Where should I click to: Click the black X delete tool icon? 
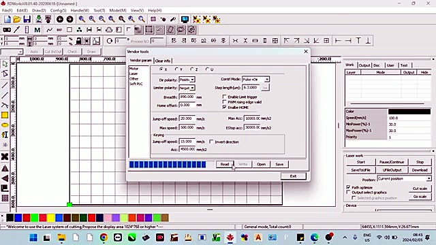tap(5, 157)
